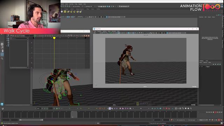Click the MEL command line input field
This screenshot has width=224, height=126.
124,123
